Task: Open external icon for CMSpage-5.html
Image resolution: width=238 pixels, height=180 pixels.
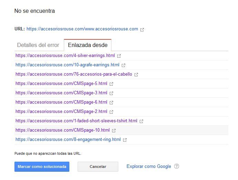Action: 111,84
